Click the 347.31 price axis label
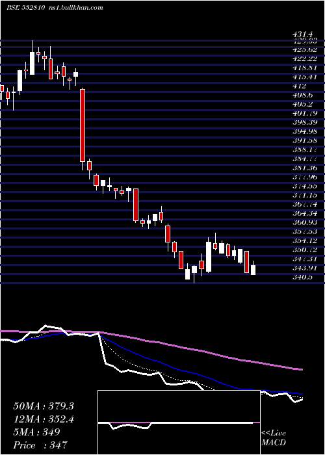 (305, 259)
